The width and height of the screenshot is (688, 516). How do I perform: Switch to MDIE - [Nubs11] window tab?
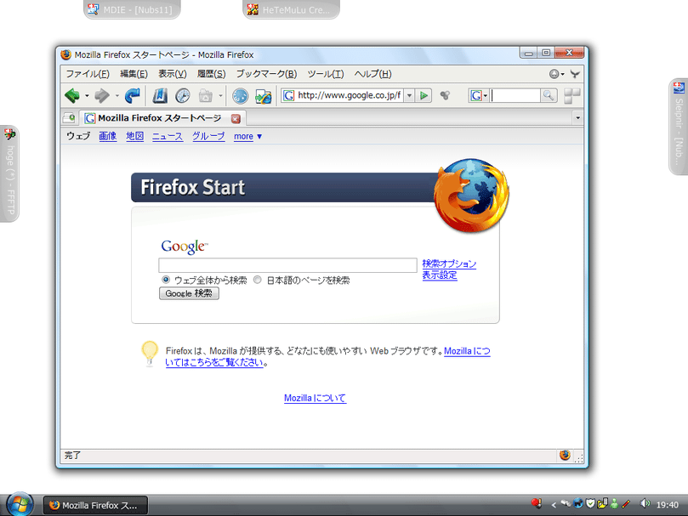click(x=132, y=9)
